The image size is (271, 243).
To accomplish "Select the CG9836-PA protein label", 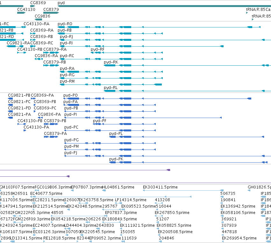I will pos(49,114).
